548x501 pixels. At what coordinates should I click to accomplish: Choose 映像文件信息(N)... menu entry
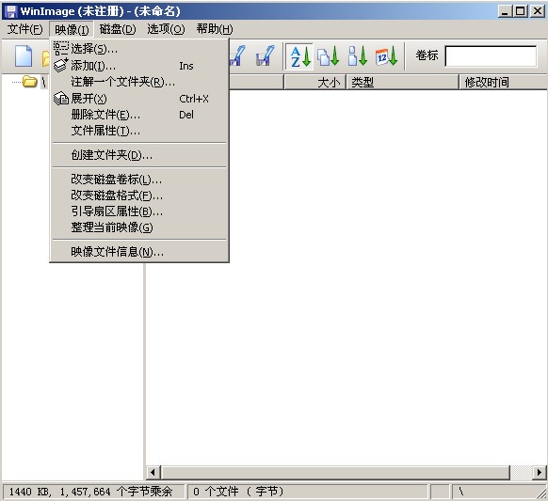tap(139, 252)
